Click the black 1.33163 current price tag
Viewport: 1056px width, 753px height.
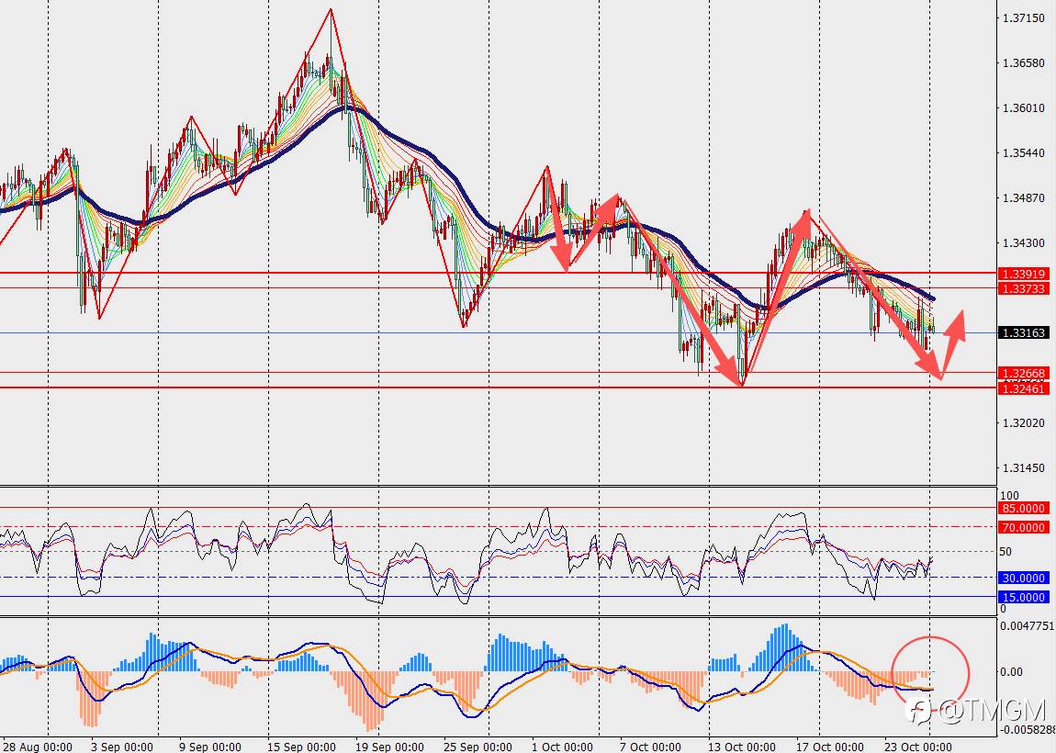tap(1024, 332)
